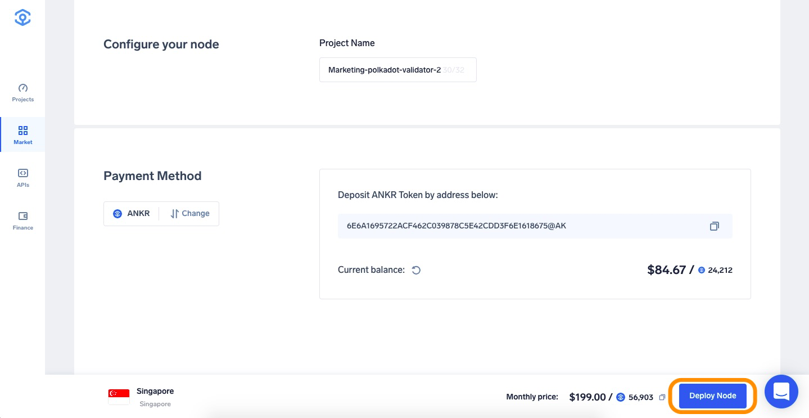Open the APIs section in the sidebar
Image resolution: width=809 pixels, height=418 pixels.
tap(22, 178)
